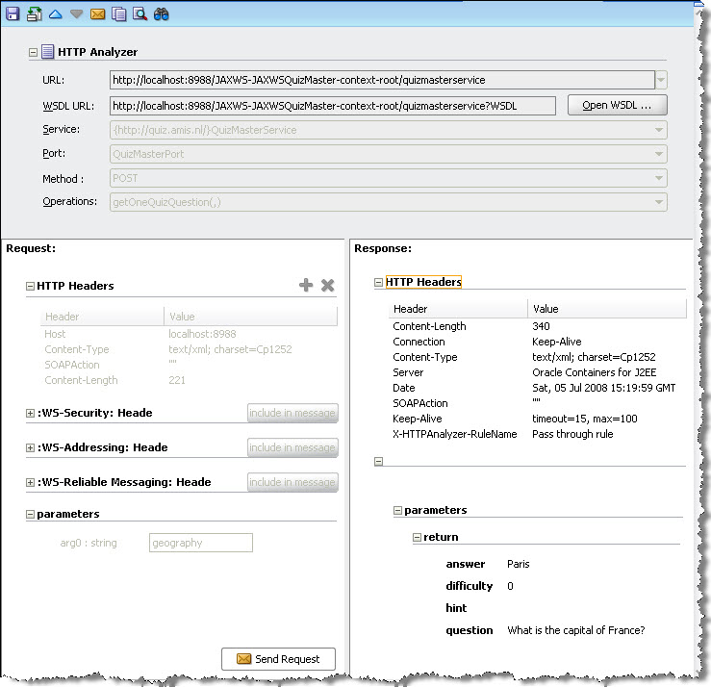This screenshot has width=711, height=687.
Task: Click the arg0 string input field
Action: click(x=200, y=543)
